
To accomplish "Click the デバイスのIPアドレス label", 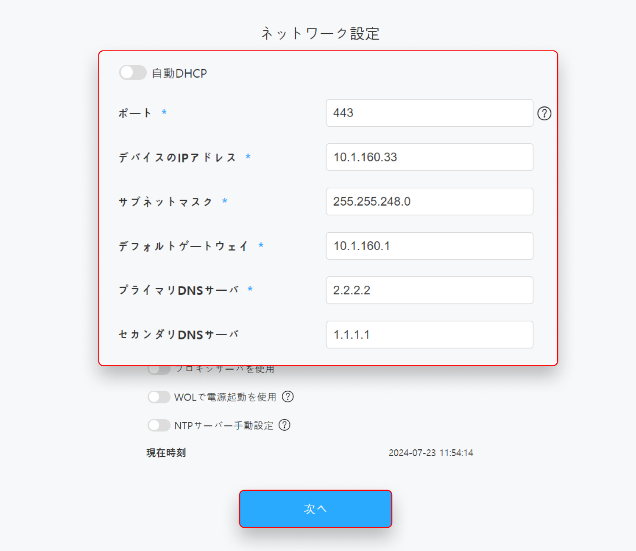I will coord(178,157).
